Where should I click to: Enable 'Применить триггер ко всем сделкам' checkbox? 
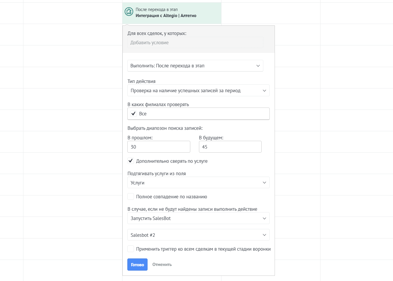(131, 249)
